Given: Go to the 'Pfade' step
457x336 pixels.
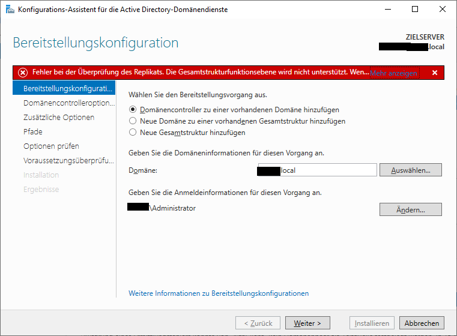Looking at the screenshot, I should pyautogui.click(x=33, y=131).
